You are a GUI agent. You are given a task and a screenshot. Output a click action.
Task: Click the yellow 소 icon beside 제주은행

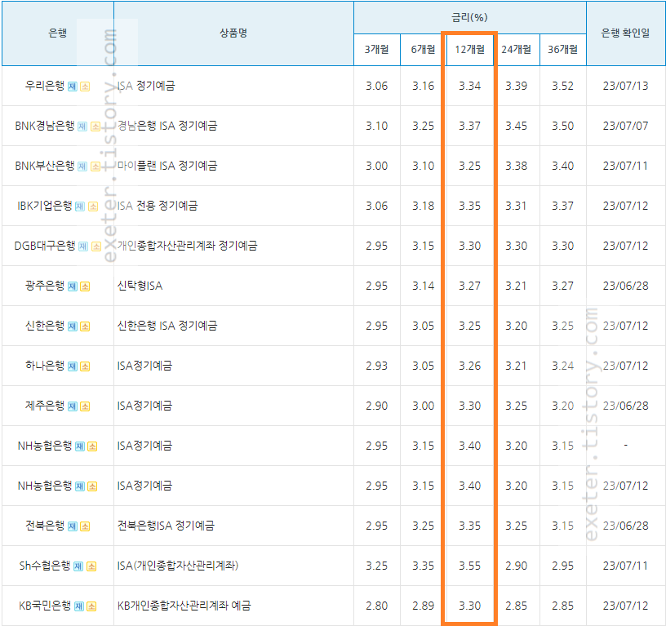(85, 406)
